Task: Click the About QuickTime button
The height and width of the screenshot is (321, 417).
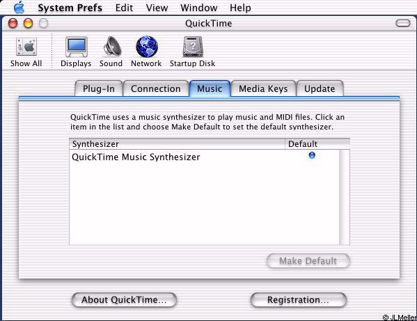Action: 124,300
